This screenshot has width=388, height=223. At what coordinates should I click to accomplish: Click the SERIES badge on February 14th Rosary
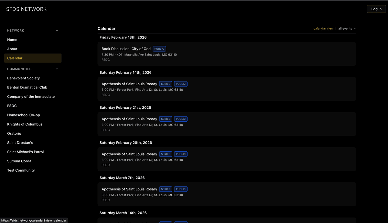click(x=166, y=84)
